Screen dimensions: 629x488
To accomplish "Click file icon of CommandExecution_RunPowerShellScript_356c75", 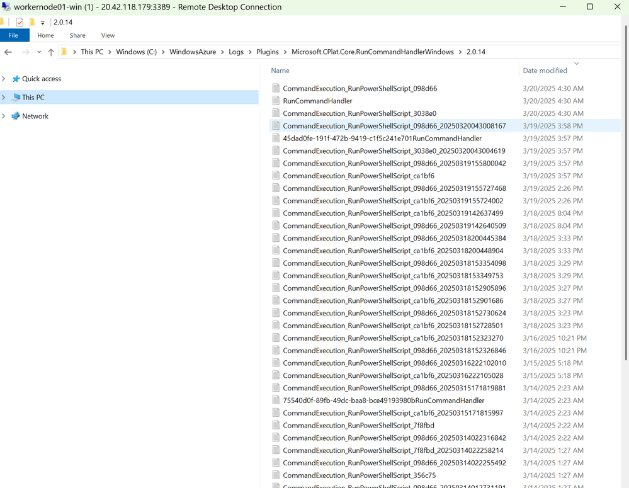I will pyautogui.click(x=276, y=475).
